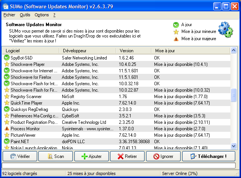This screenshot has height=178, width=241.
Task: Click the green check legend icon for 'A jour'
Action: tap(176, 25)
